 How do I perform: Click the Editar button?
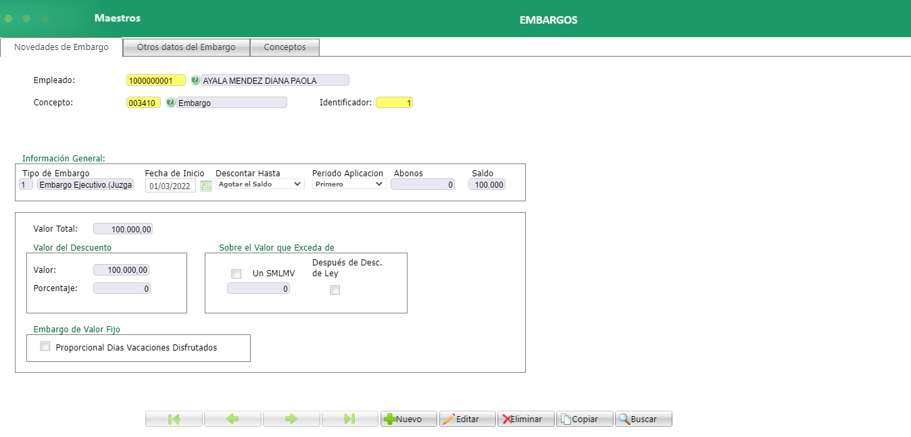468,419
